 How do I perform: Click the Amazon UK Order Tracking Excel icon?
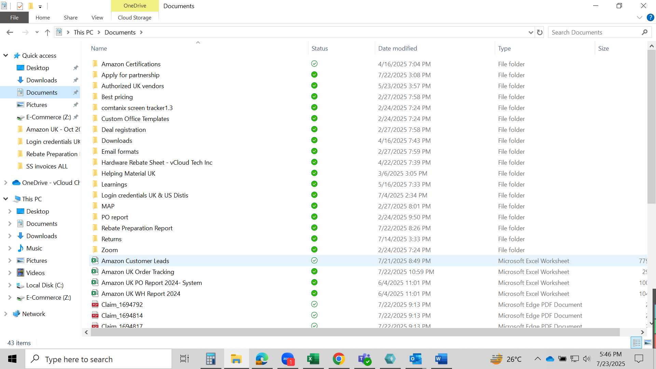[x=95, y=272]
